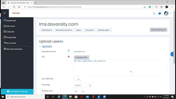
Task: Click Type here to search box
Action: coord(25,97)
